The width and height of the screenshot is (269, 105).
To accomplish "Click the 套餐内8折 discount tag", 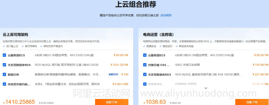I will pos(113,74).
